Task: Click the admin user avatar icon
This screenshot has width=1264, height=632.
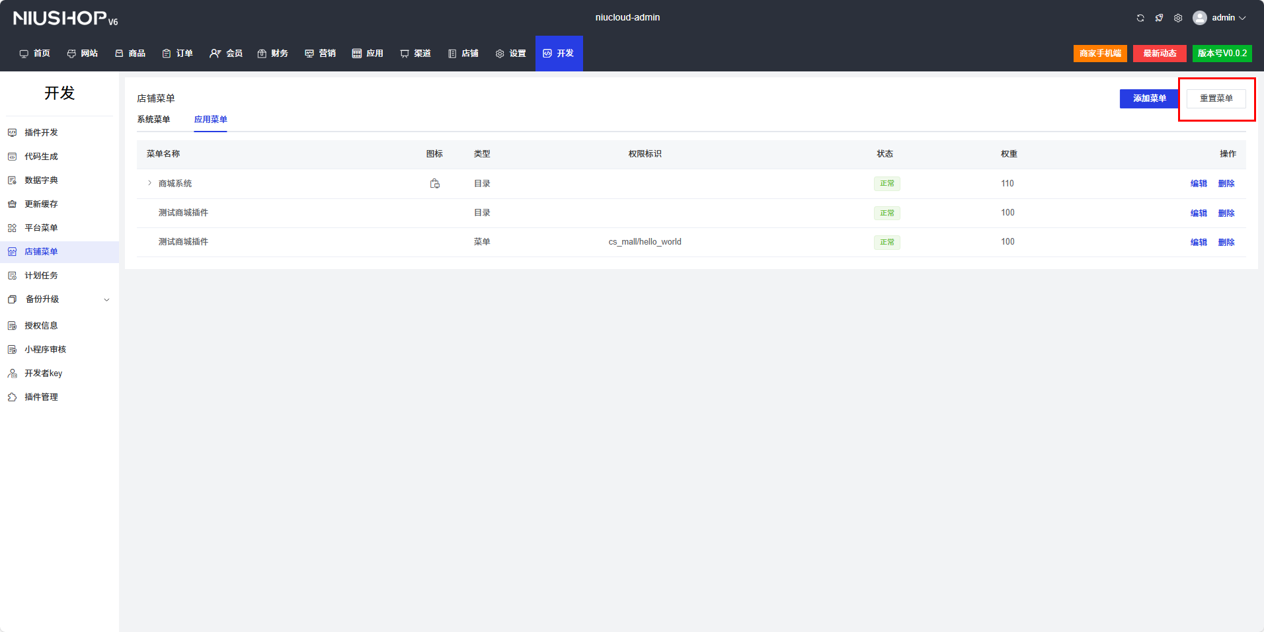Action: 1199,18
